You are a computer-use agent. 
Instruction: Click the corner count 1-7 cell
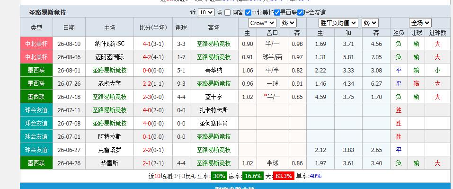tap(181, 57)
